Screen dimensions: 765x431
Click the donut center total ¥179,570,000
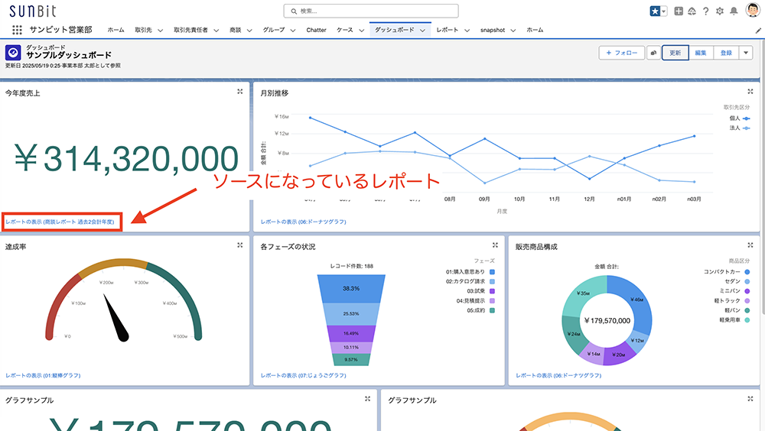click(x=607, y=321)
